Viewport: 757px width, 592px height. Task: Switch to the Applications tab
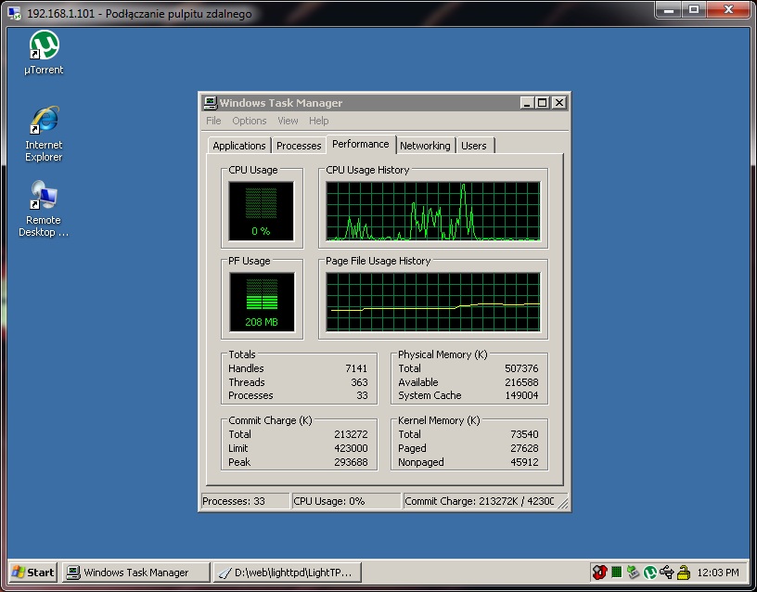coord(239,146)
